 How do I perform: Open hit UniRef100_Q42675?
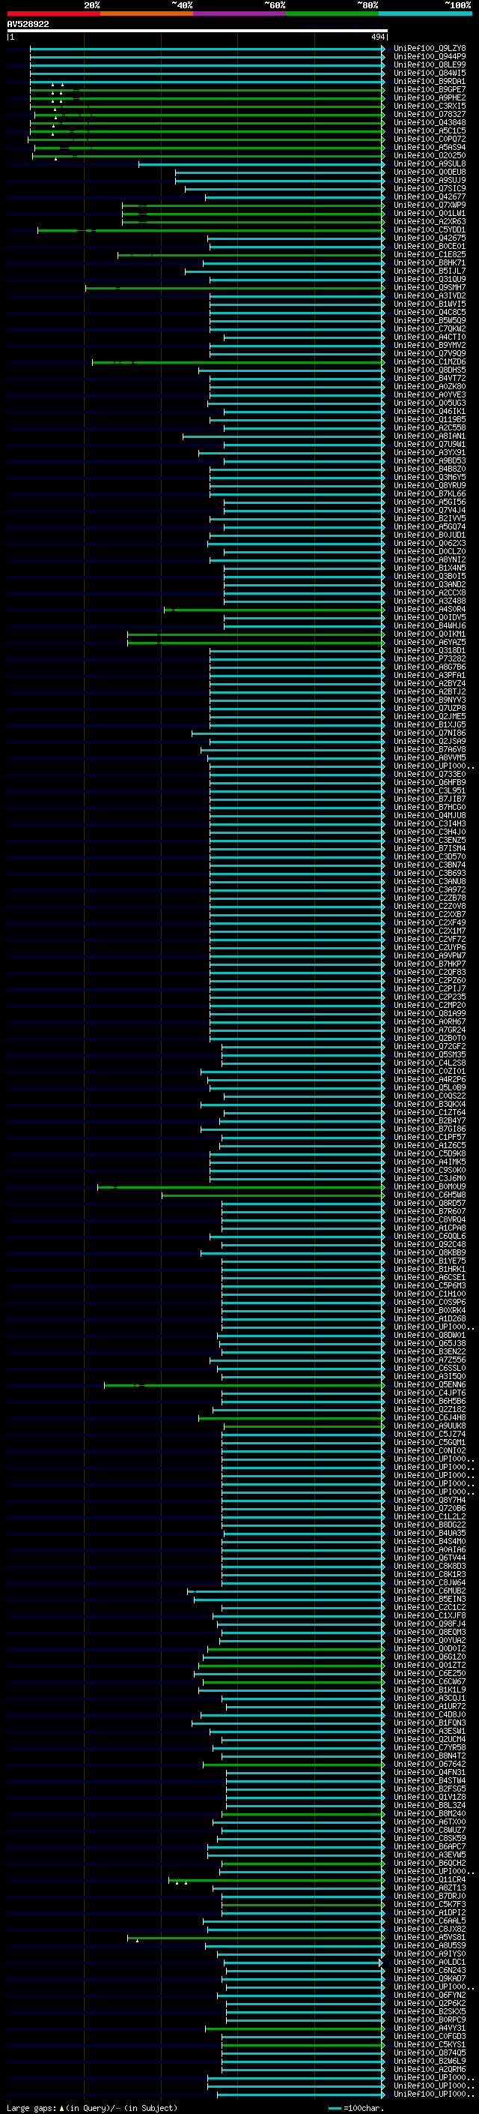pos(430,238)
